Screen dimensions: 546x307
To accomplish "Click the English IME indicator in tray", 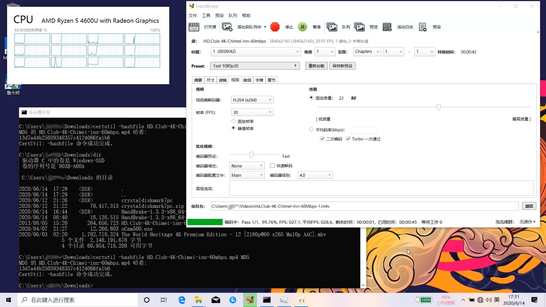I will (497, 300).
